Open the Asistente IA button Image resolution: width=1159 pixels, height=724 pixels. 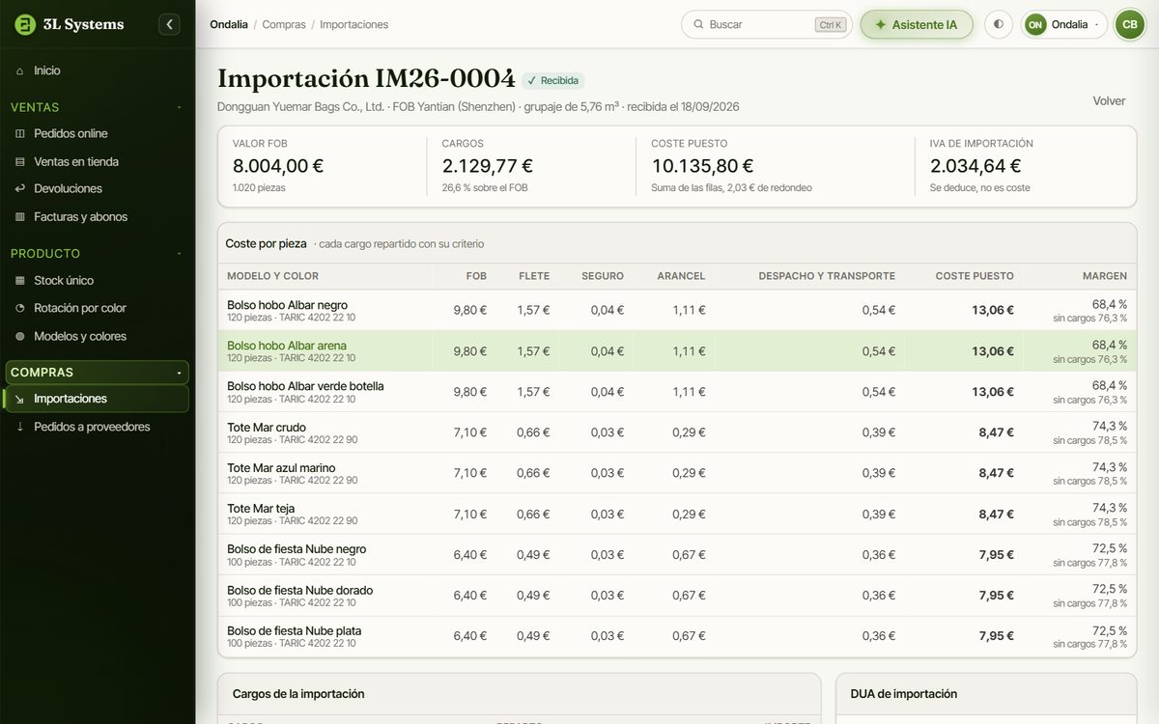pyautogui.click(x=916, y=24)
